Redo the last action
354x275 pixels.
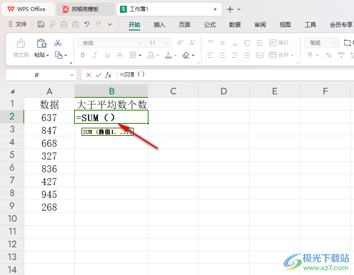(98, 24)
